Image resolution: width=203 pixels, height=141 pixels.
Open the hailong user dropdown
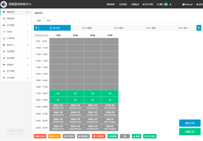coord(187,4)
